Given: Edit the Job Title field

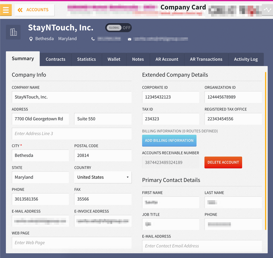Looking at the screenshot, I should point(171,224).
